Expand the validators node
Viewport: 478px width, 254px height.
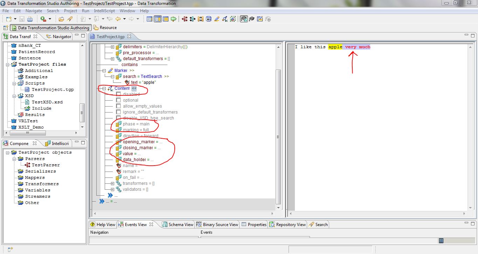pos(112,189)
